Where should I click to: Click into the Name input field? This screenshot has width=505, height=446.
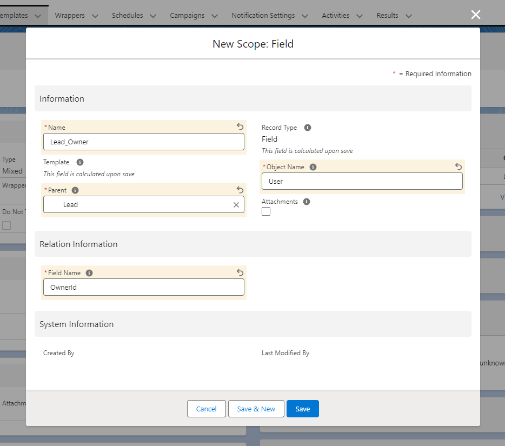tap(143, 142)
